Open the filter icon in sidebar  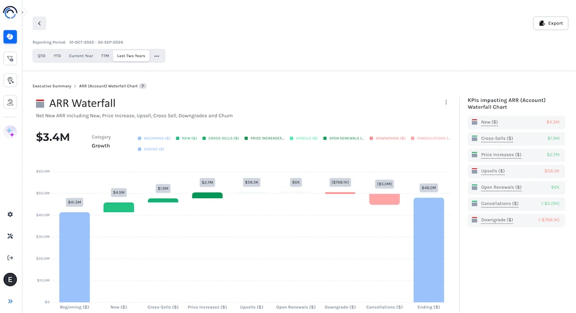click(10, 59)
